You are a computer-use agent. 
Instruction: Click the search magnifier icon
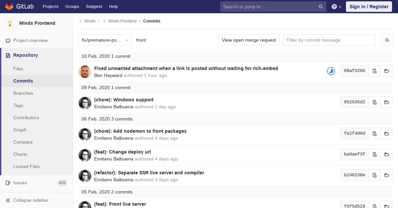coord(321,7)
